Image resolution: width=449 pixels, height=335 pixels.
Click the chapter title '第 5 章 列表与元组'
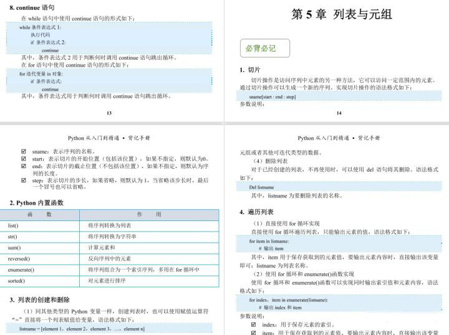pyautogui.click(x=342, y=14)
